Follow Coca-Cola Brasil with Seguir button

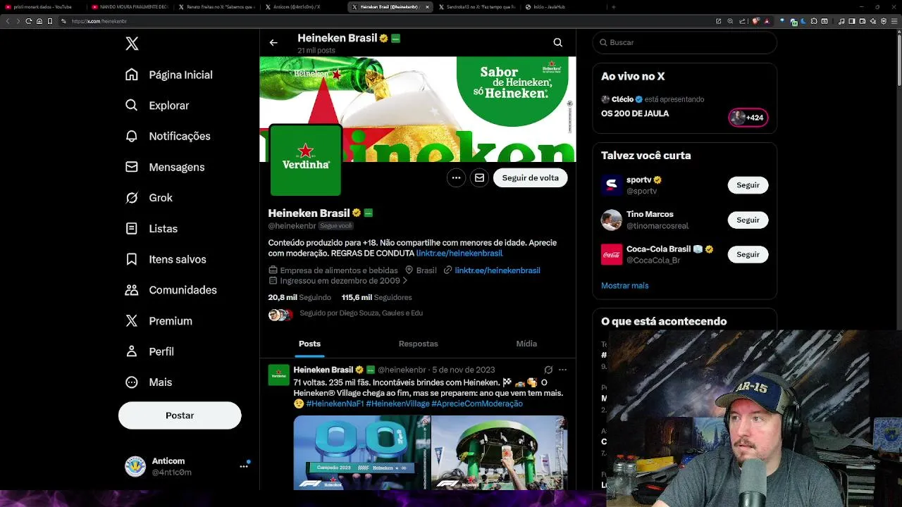point(748,254)
